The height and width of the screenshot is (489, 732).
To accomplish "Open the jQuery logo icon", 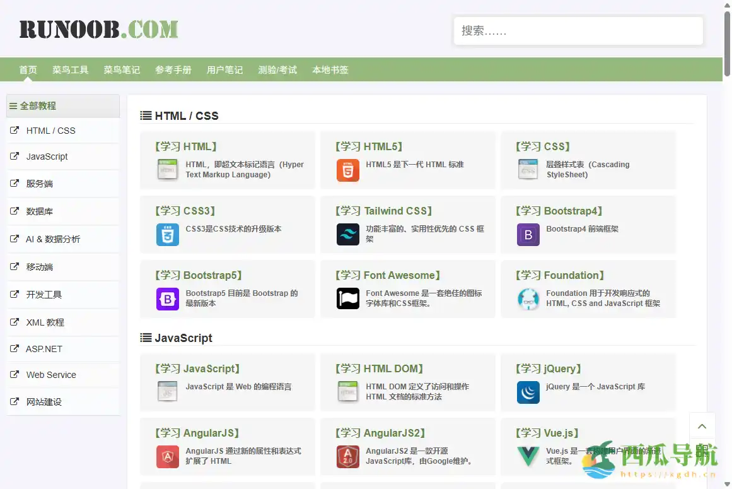I will [528, 392].
